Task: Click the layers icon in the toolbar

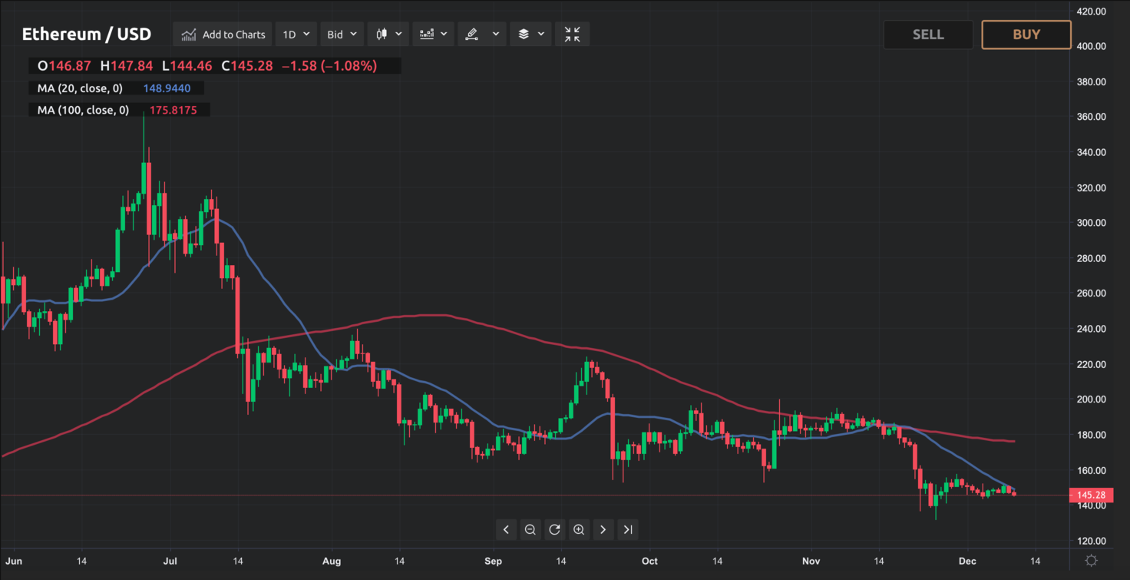Action: click(525, 34)
